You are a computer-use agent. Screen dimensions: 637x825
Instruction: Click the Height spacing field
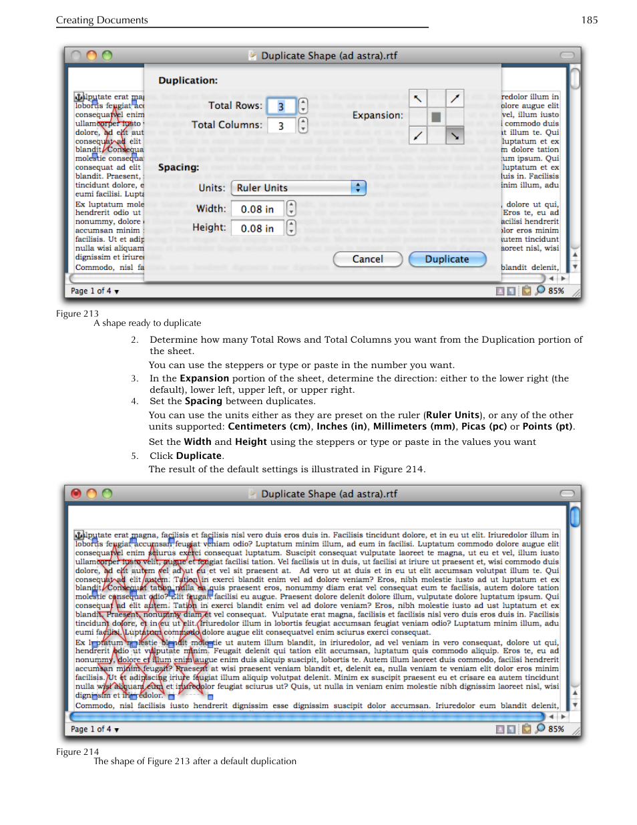point(257,228)
